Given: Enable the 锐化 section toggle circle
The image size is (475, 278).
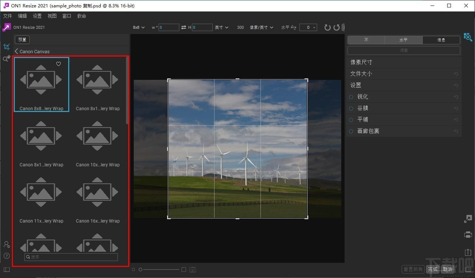Looking at the screenshot, I should 351,97.
